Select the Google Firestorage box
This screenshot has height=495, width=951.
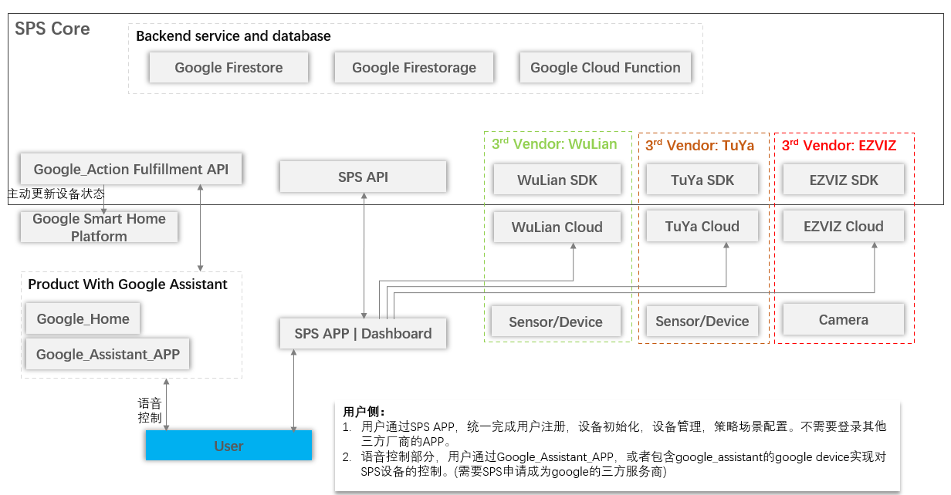pyautogui.click(x=414, y=67)
